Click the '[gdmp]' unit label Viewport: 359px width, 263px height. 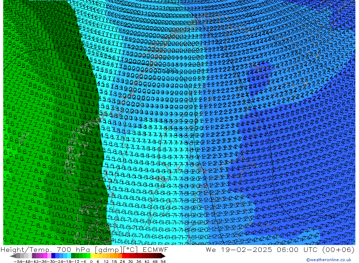[109, 249]
